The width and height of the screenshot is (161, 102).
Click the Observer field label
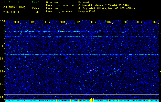[52, 2]
